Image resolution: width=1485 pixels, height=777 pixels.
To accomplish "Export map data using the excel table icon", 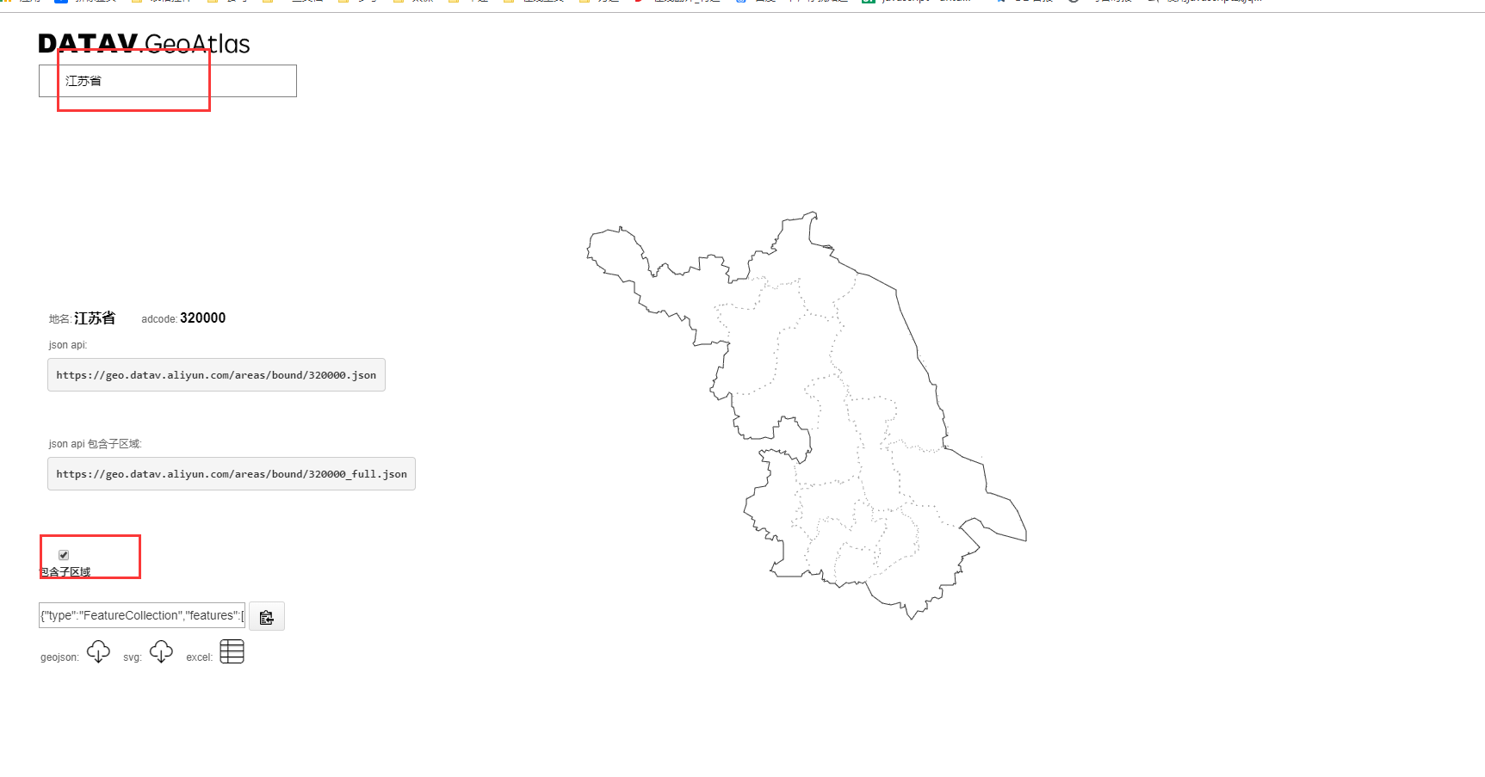I will click(232, 651).
